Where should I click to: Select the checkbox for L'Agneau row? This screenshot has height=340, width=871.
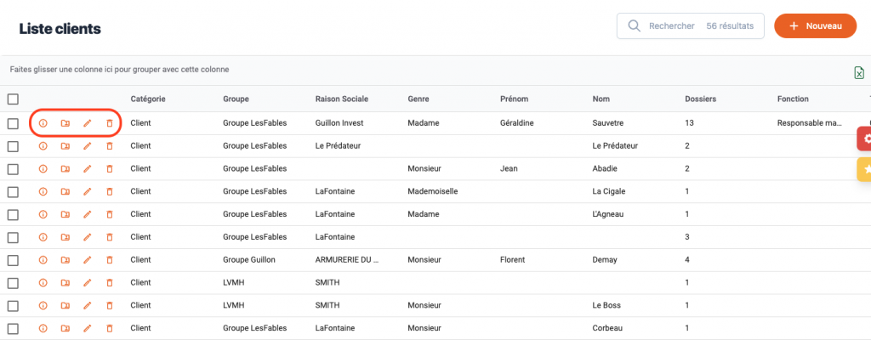click(x=13, y=214)
